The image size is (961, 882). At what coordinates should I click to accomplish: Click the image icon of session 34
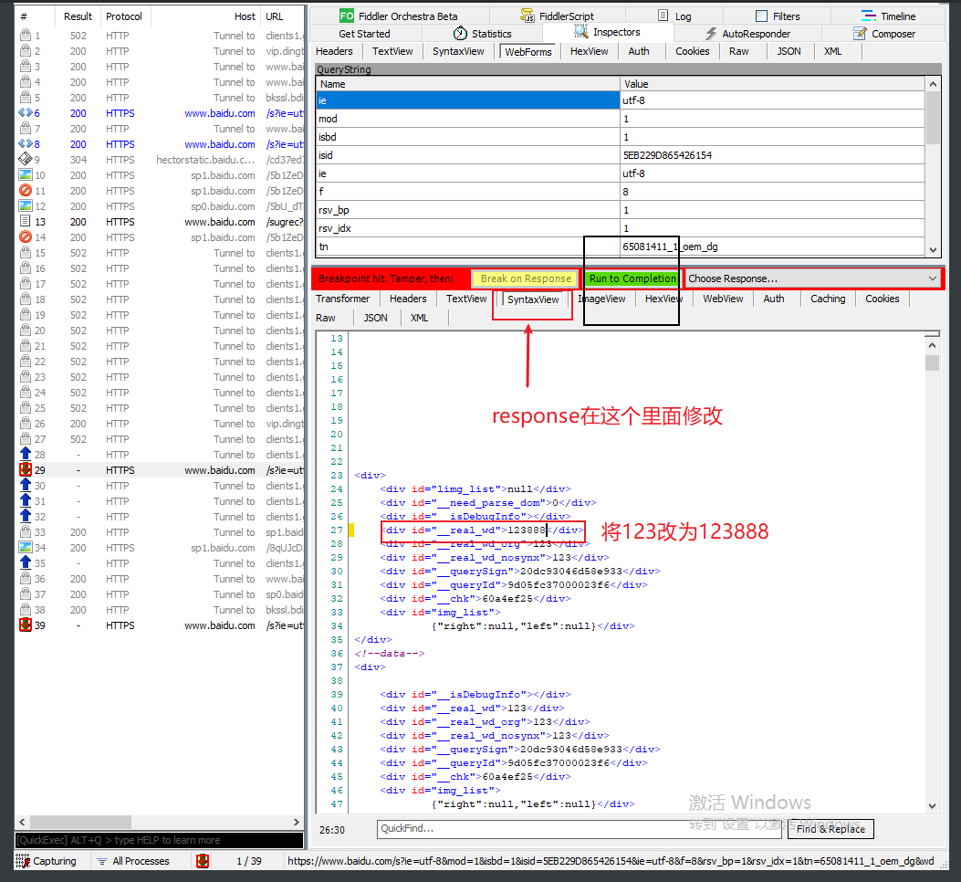26,548
